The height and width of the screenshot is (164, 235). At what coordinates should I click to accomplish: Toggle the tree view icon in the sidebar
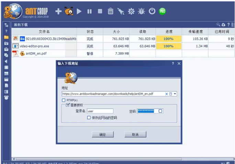pyautogui.click(x=6, y=25)
